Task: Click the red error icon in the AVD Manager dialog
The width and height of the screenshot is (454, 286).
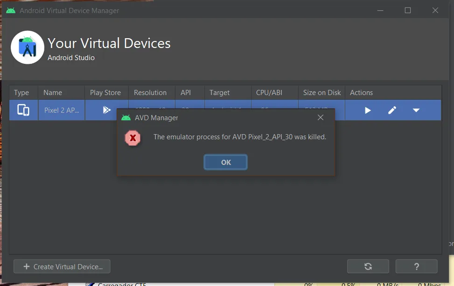Action: (132, 138)
